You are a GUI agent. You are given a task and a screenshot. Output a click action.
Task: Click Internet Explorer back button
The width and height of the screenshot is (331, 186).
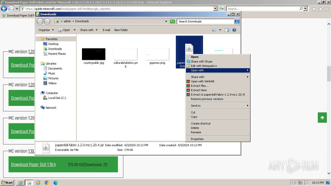click(4, 9)
